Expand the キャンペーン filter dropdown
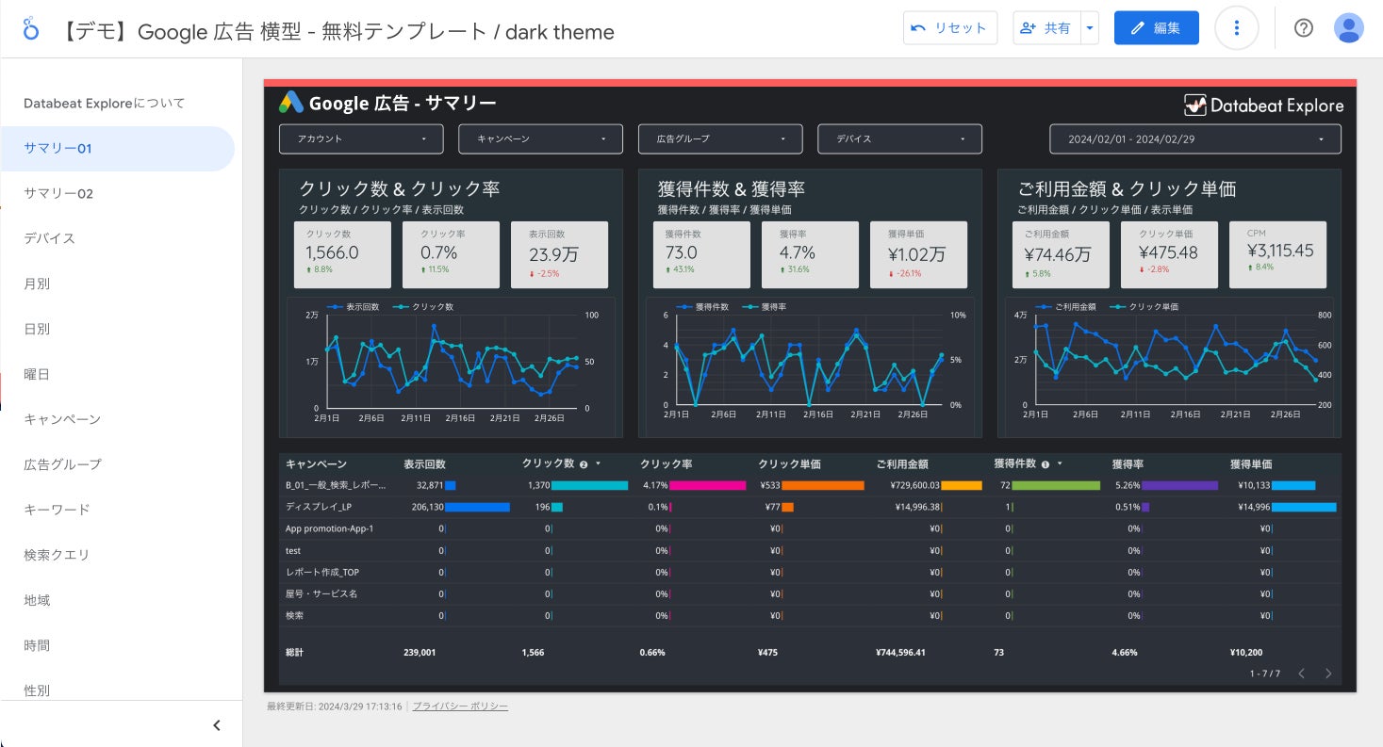Image resolution: width=1383 pixels, height=747 pixels. point(540,138)
